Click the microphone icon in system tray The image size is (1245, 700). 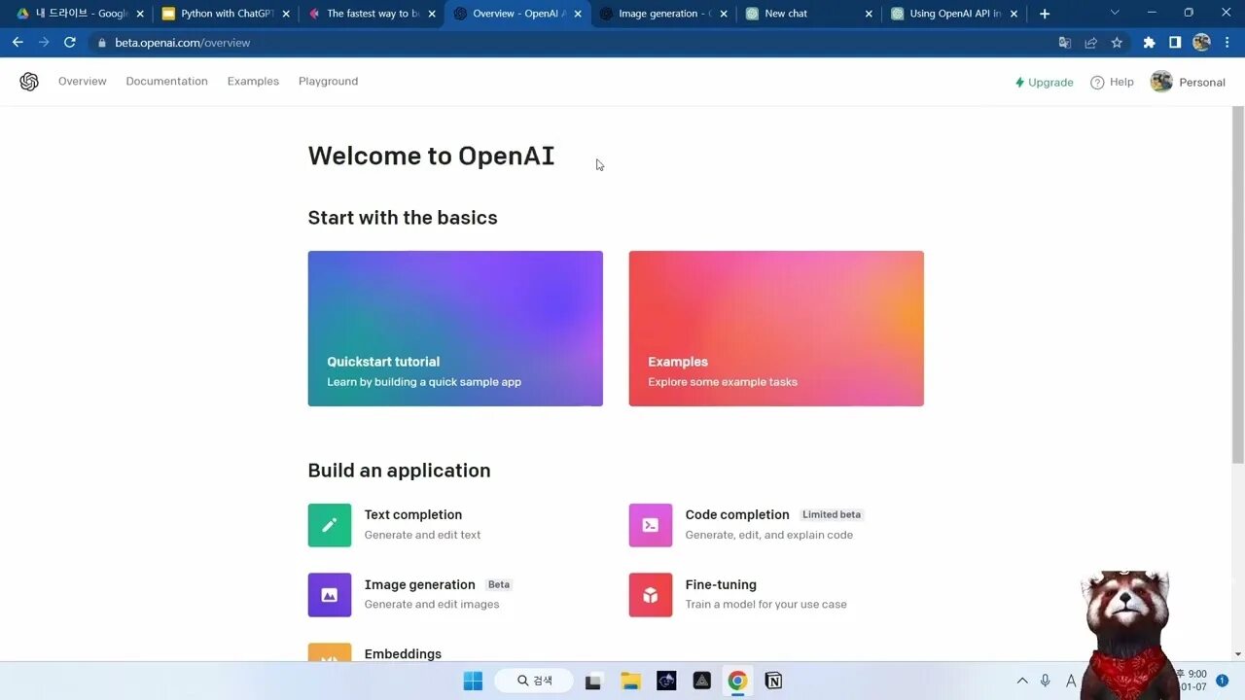tap(1046, 681)
